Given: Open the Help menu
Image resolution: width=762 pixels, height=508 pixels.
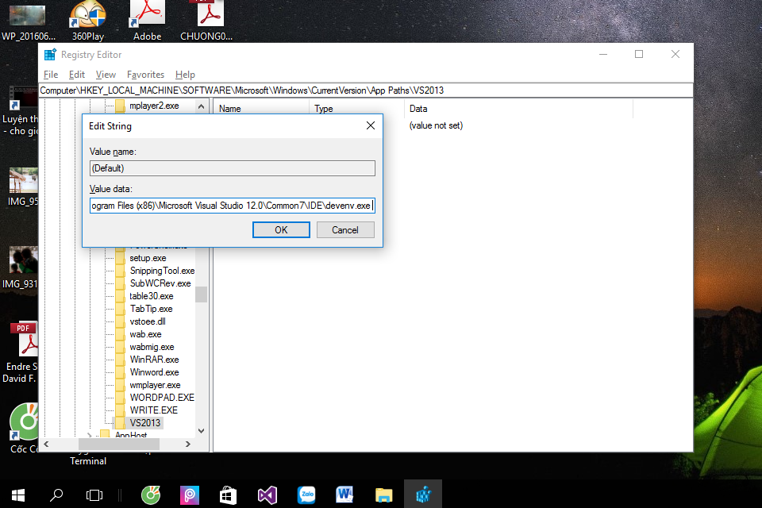Looking at the screenshot, I should click(185, 75).
